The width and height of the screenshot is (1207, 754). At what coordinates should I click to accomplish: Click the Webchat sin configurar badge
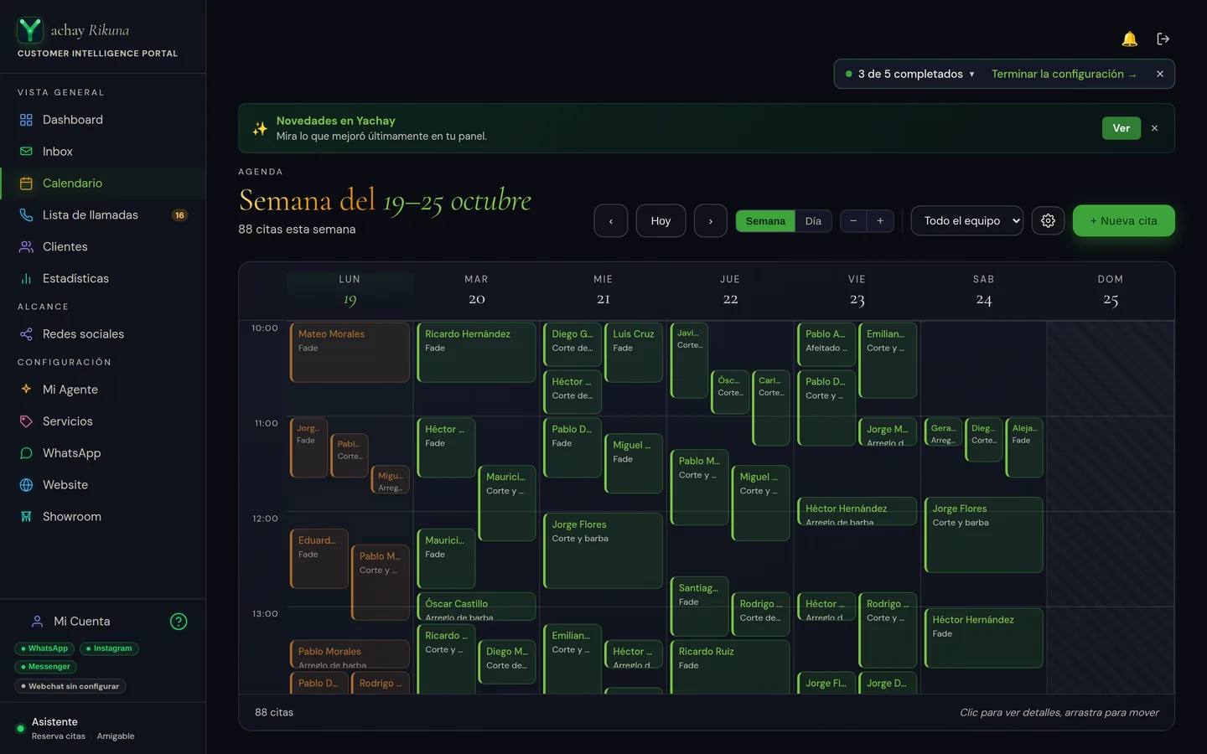(70, 686)
